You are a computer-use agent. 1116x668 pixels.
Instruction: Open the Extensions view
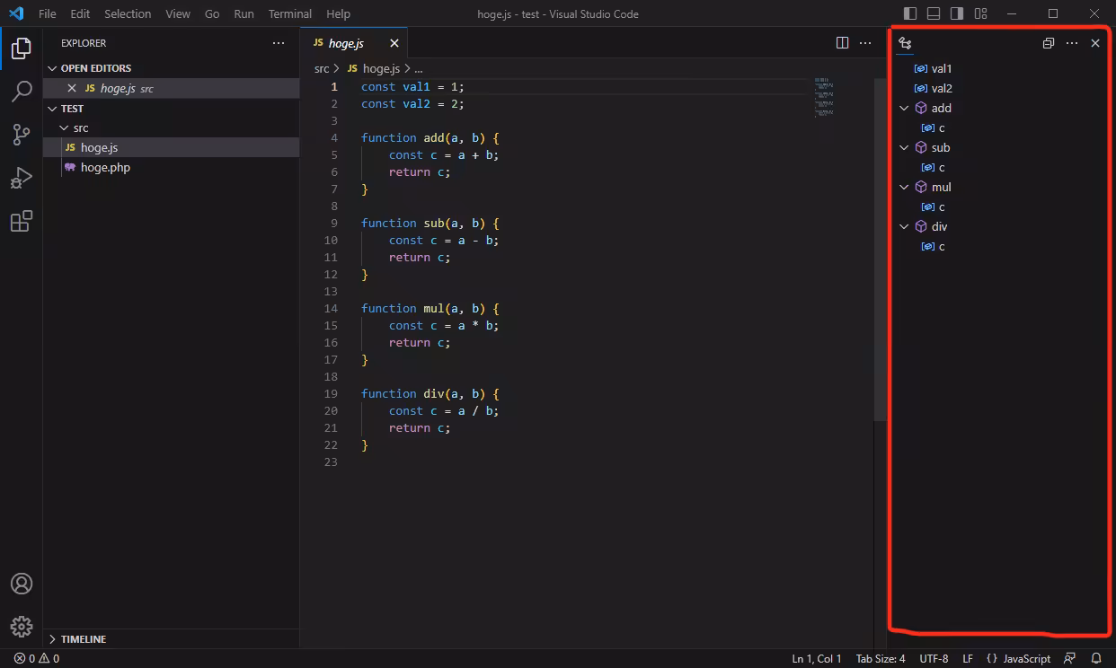coord(22,221)
